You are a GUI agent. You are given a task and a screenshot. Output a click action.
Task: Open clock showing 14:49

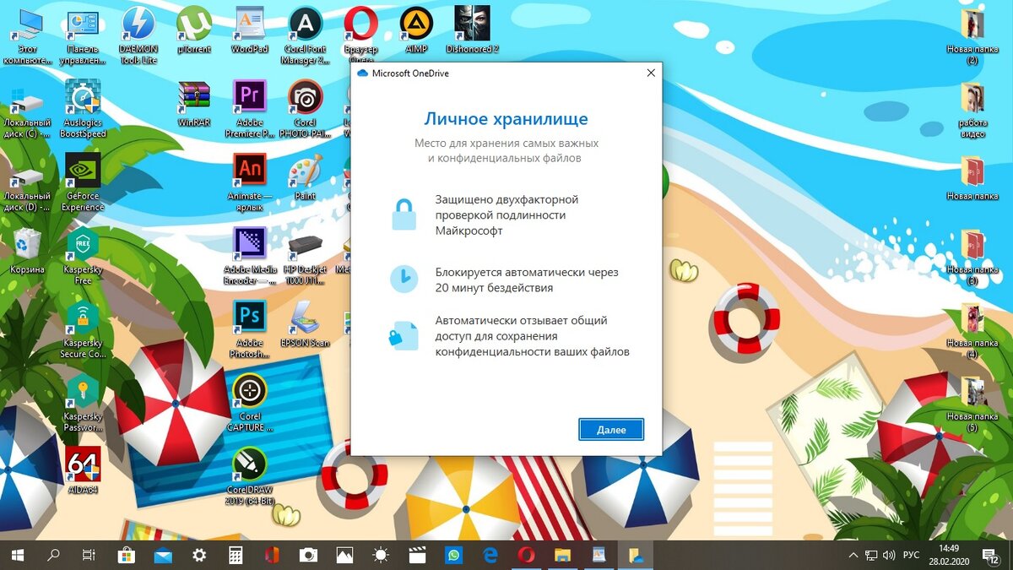tap(949, 555)
